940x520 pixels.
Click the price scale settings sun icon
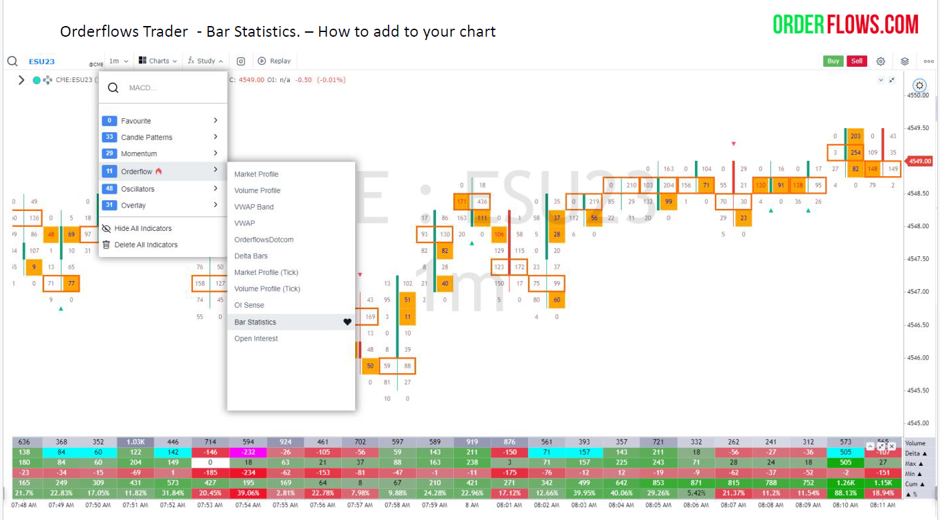pyautogui.click(x=919, y=85)
